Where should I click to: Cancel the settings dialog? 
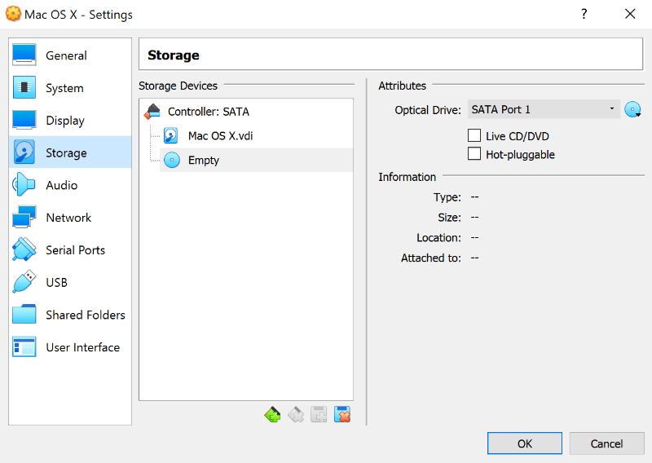606,443
